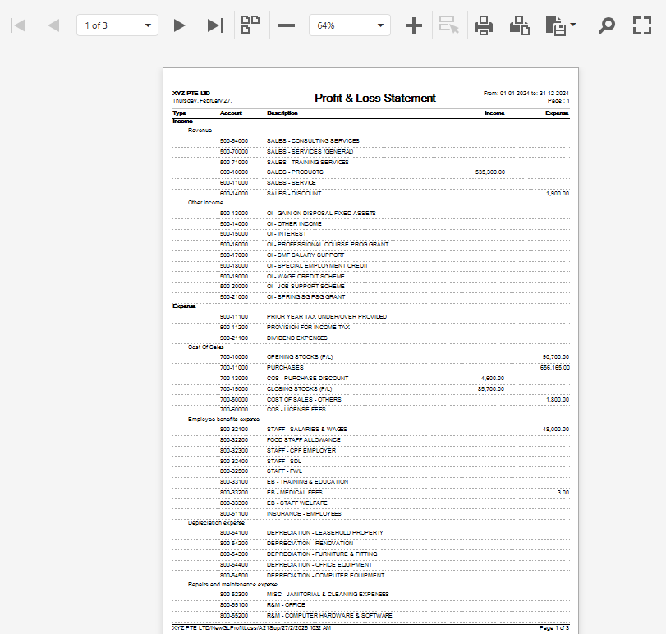Screen dimensions: 666x634
Task: Expand the export options arrow
Action: point(573,25)
